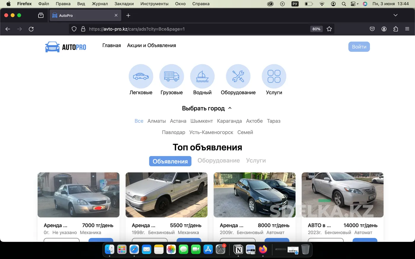The height and width of the screenshot is (259, 415).
Task: Open the Файл menu
Action: pos(44,4)
